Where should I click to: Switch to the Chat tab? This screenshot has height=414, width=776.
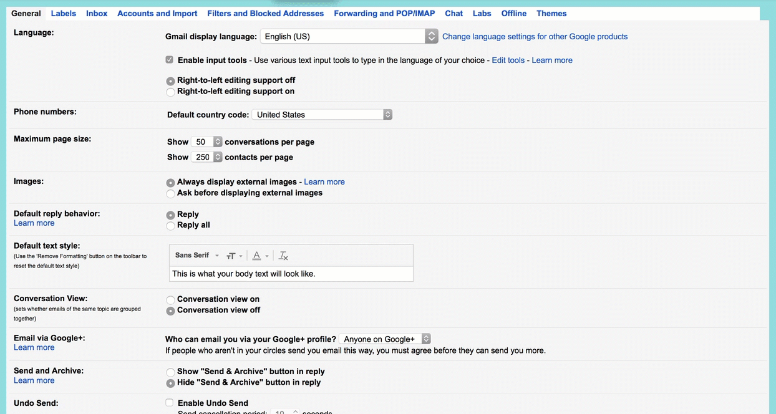[x=454, y=13]
